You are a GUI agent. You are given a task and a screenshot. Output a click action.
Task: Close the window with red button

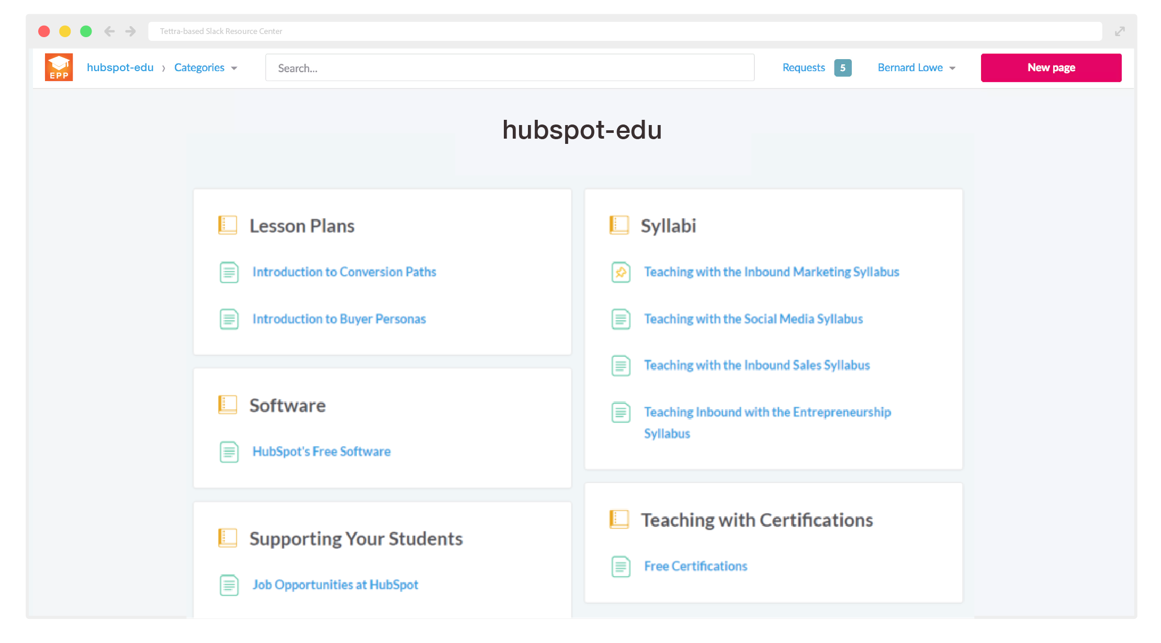44,31
